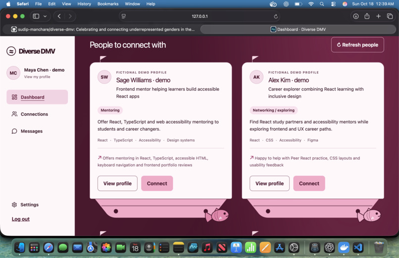Open the Dashboard grid icon in sidebar

coord(14,97)
